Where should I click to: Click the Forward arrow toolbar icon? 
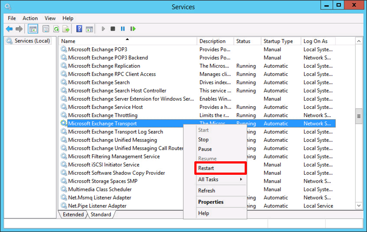(19, 29)
